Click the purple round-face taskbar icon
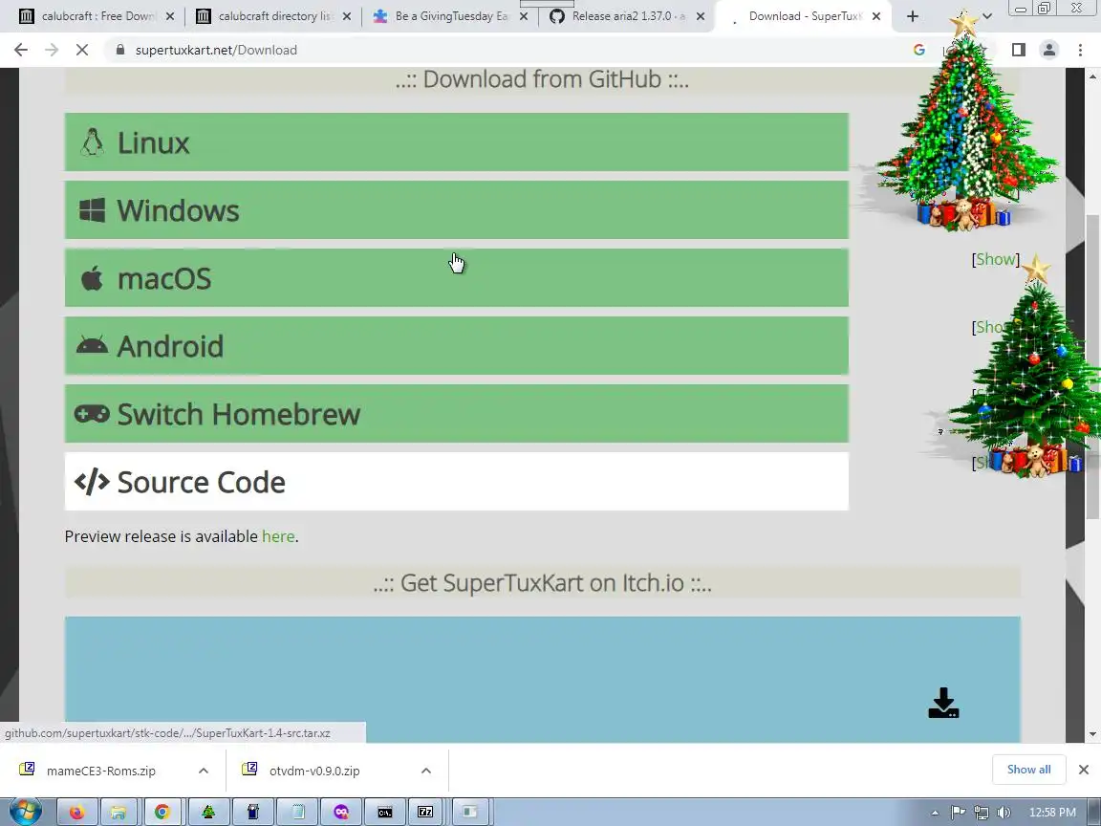The width and height of the screenshot is (1101, 826). point(341,812)
